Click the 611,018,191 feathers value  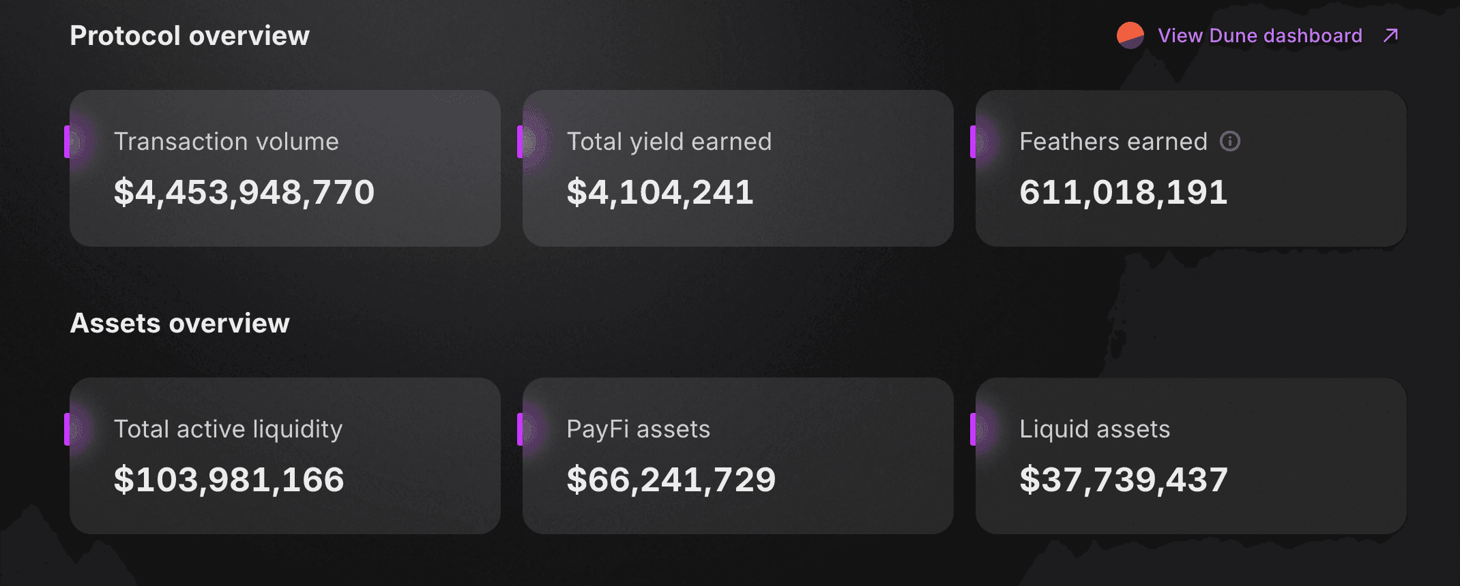1123,192
